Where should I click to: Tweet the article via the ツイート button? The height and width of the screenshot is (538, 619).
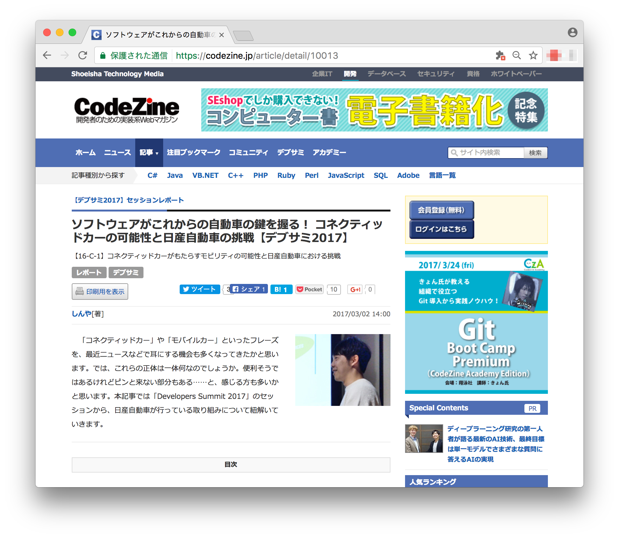199,289
